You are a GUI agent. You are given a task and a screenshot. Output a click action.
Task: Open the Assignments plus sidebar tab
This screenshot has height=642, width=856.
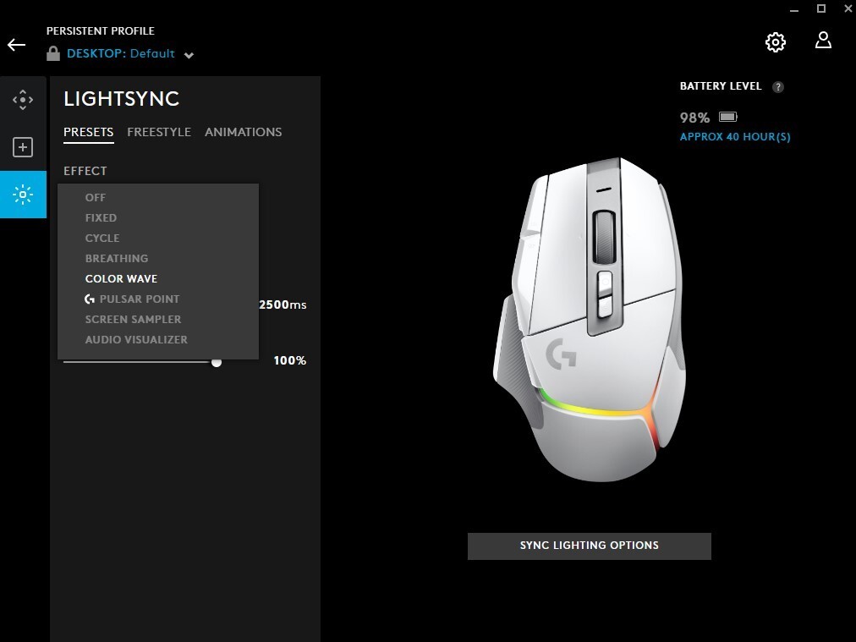click(x=23, y=147)
